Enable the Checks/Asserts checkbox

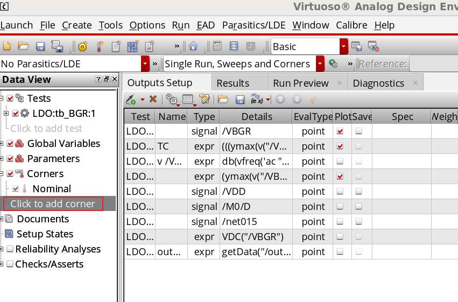pyautogui.click(x=10, y=264)
